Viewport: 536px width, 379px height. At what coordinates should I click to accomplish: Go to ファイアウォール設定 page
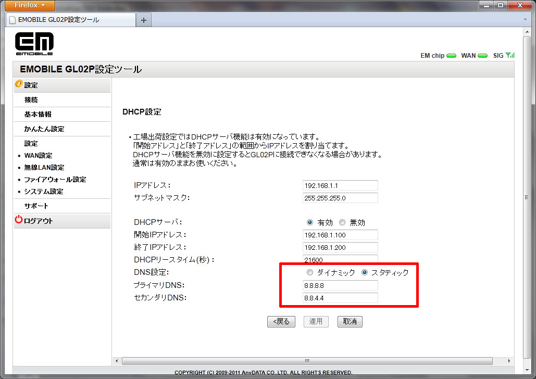(55, 180)
